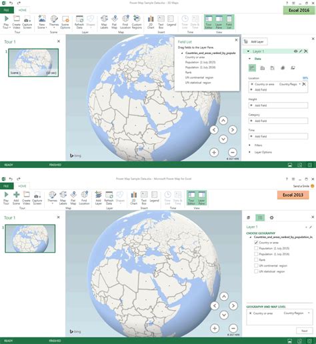Switch to Flat Map in the Excel 2016 ribbon

[x=114, y=22]
